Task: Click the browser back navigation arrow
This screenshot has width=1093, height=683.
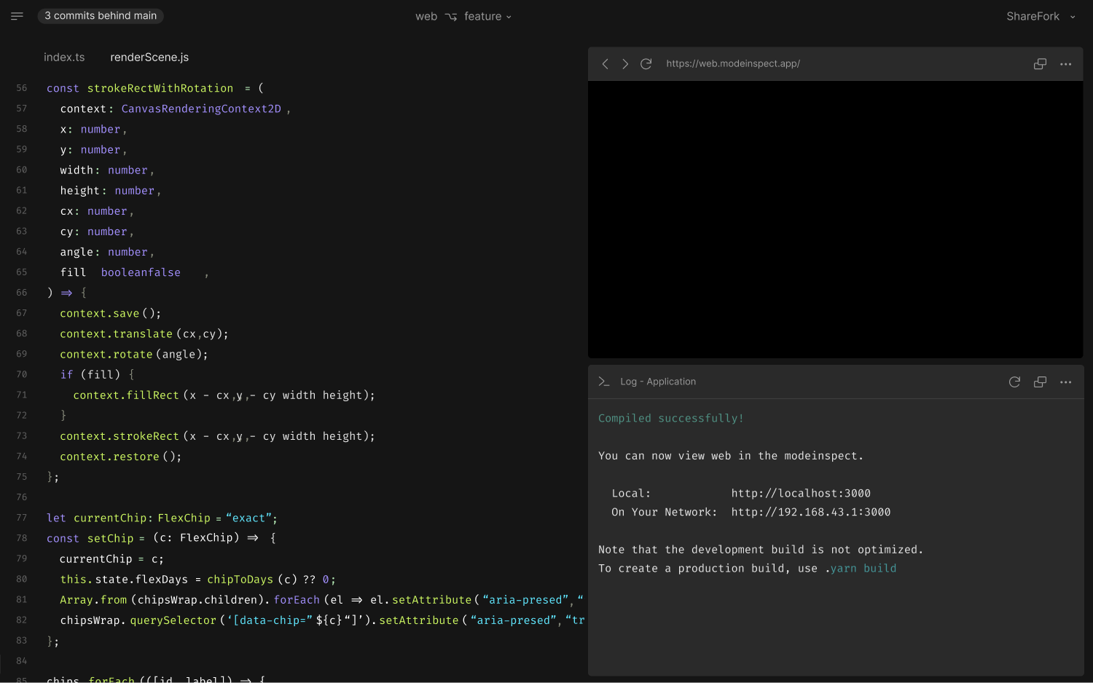Action: tap(605, 63)
